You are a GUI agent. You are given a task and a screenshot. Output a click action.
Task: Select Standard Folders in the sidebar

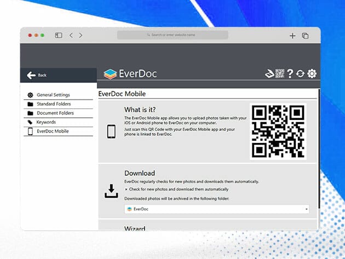(x=55, y=104)
